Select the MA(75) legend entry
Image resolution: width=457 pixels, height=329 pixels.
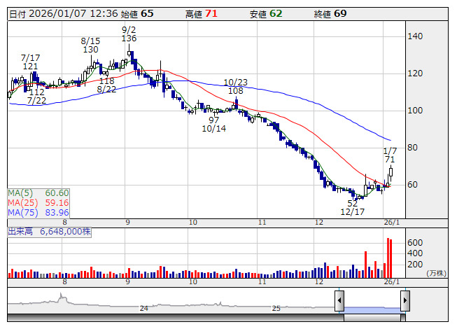pyautogui.click(x=38, y=212)
